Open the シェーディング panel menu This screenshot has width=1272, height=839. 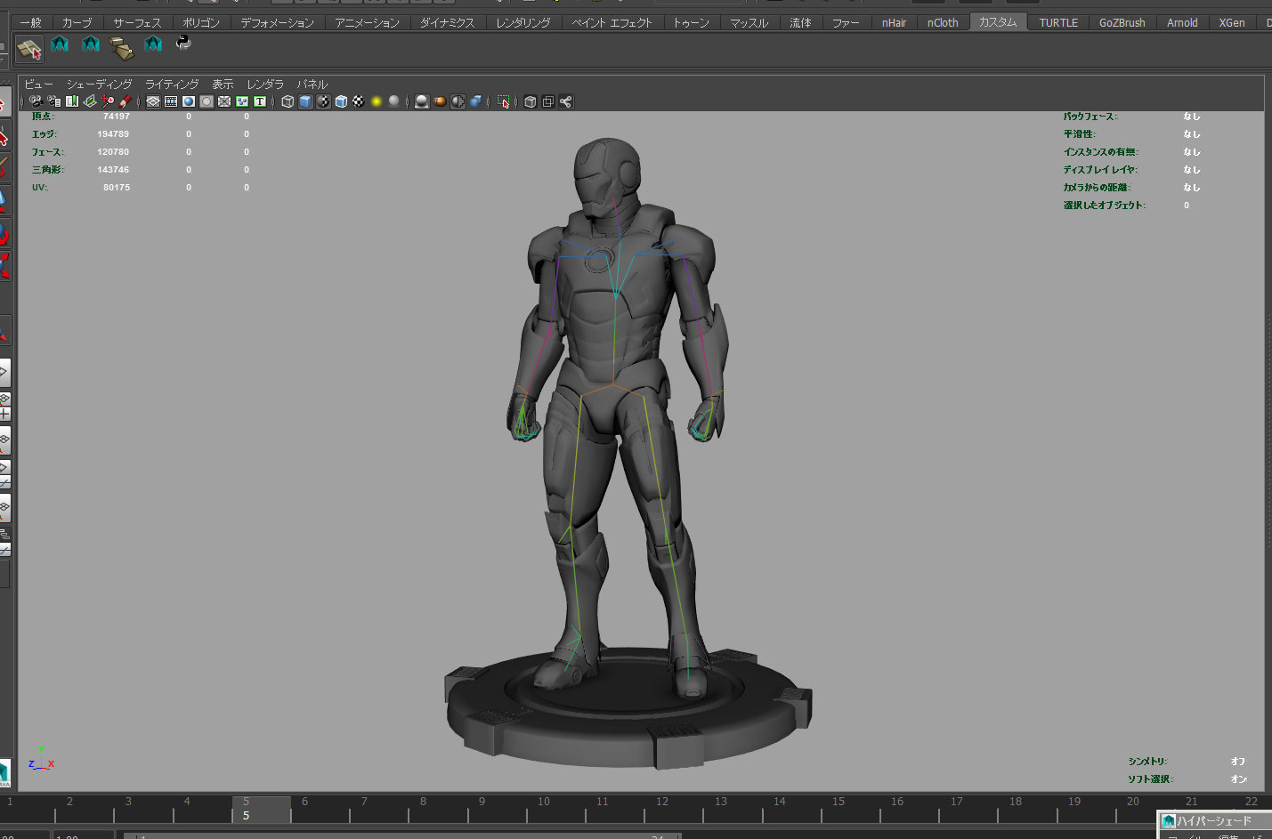(99, 84)
